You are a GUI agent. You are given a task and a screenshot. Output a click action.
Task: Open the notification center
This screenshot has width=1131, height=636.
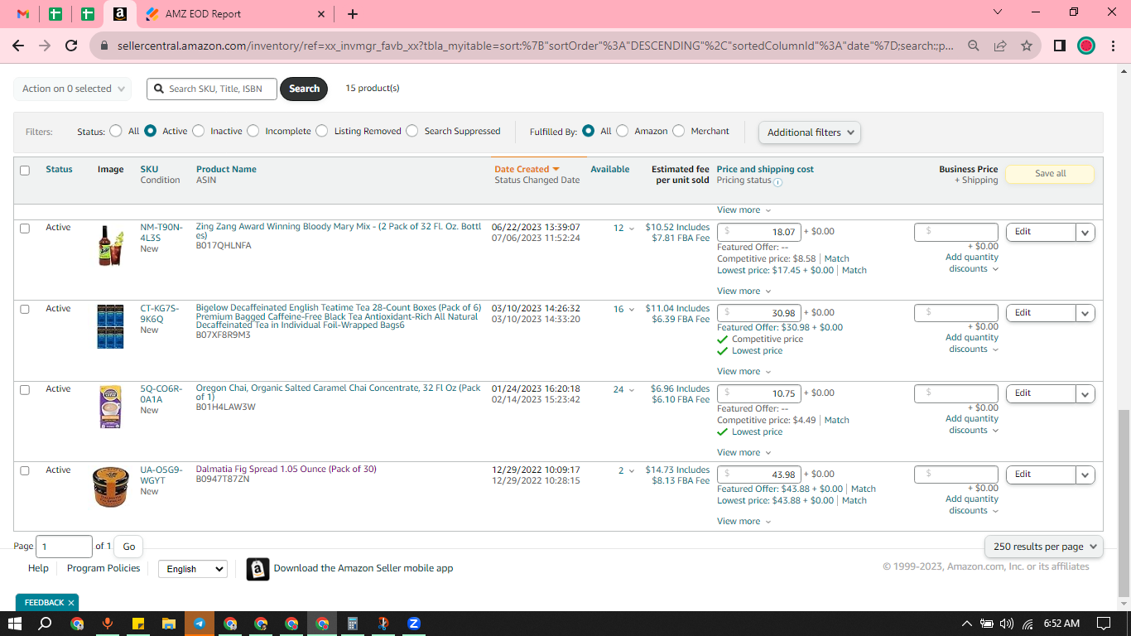click(1103, 624)
